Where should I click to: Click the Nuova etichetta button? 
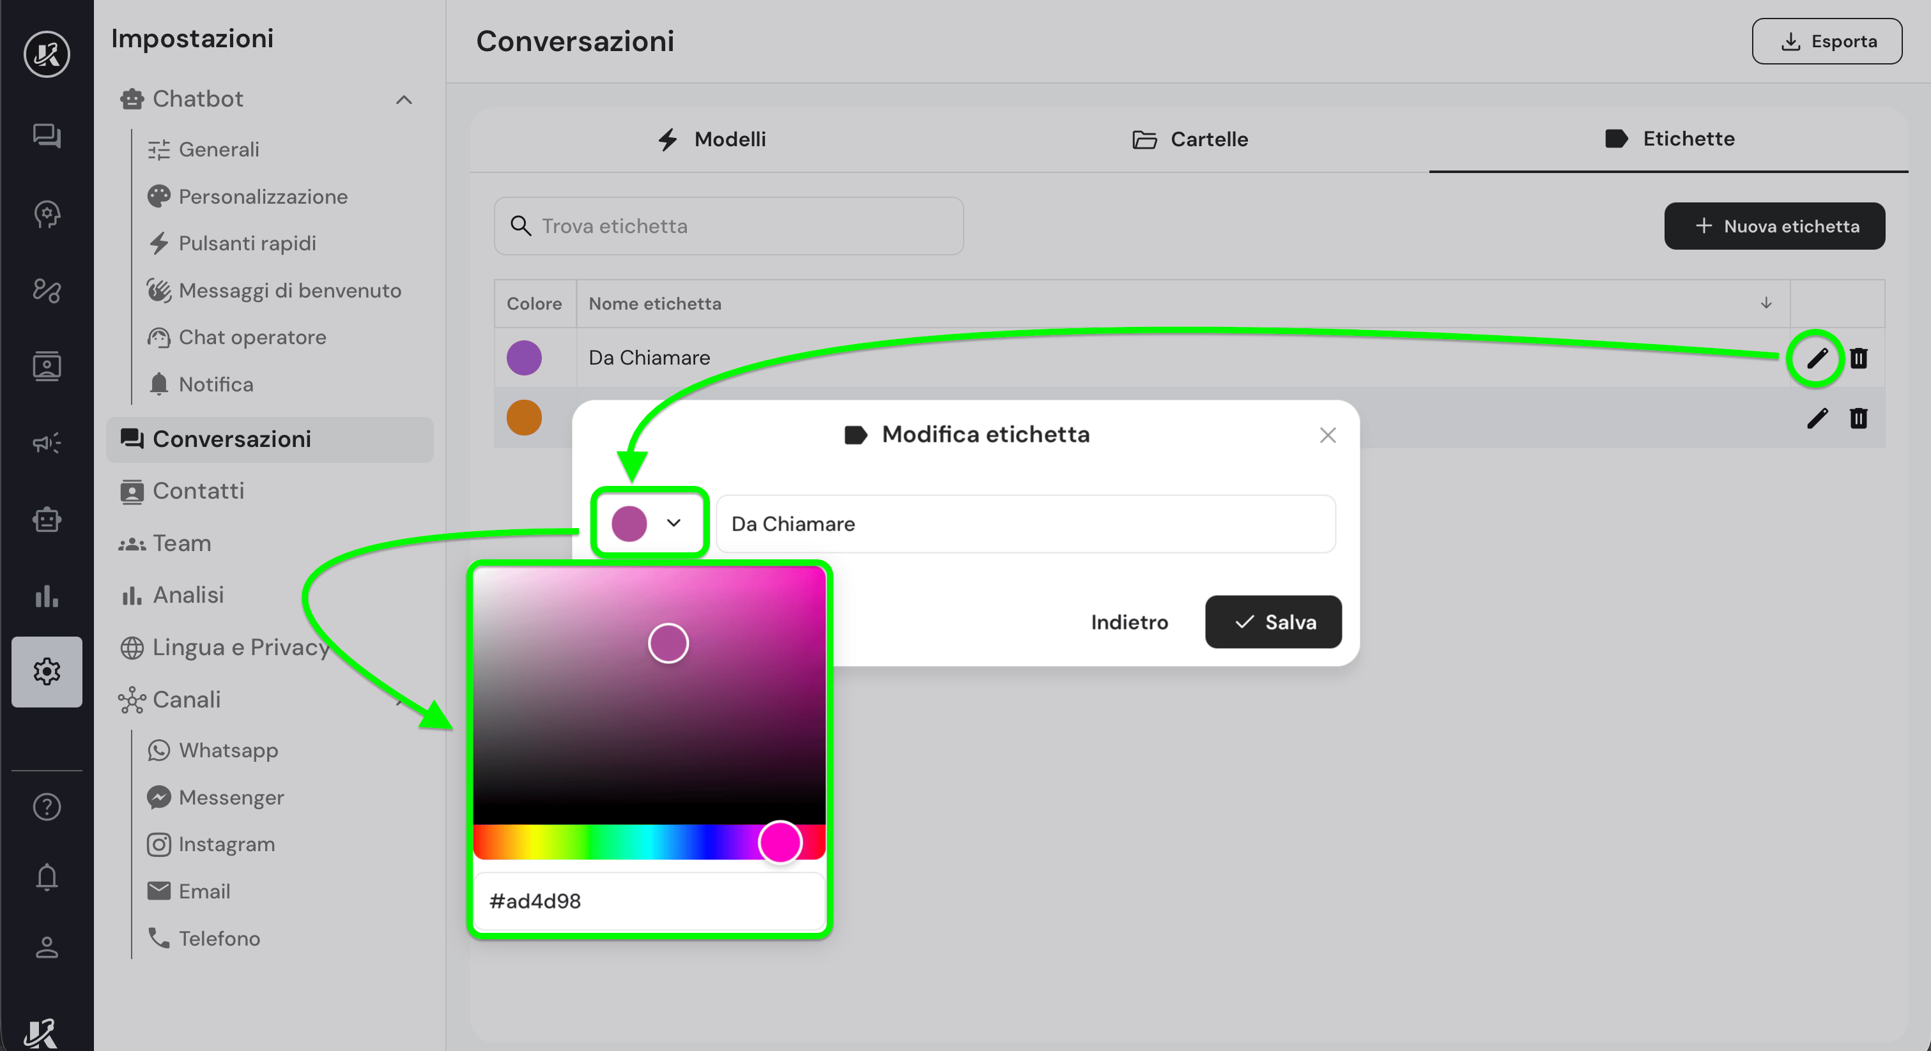pos(1774,226)
